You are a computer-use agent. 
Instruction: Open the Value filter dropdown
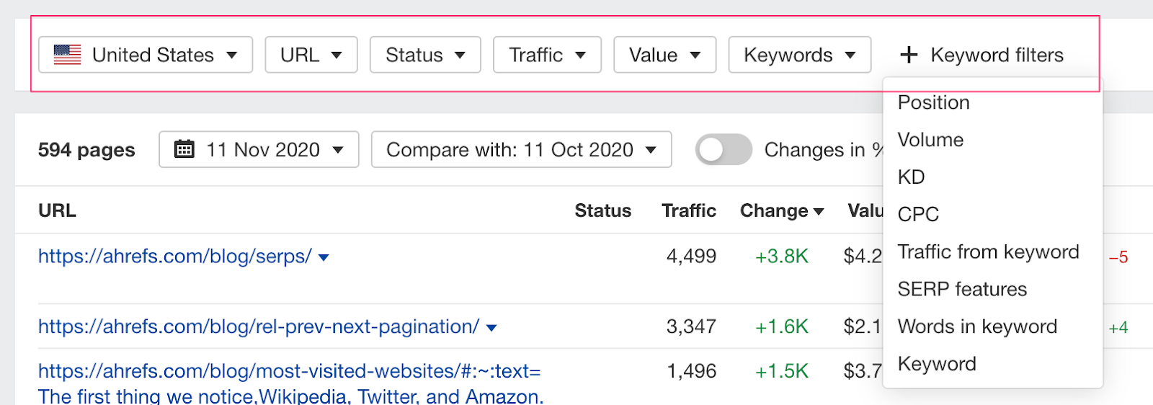click(664, 55)
